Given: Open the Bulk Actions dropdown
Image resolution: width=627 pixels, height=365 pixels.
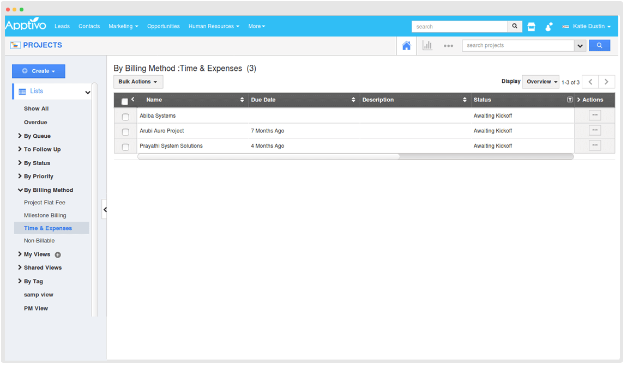Looking at the screenshot, I should pos(138,82).
